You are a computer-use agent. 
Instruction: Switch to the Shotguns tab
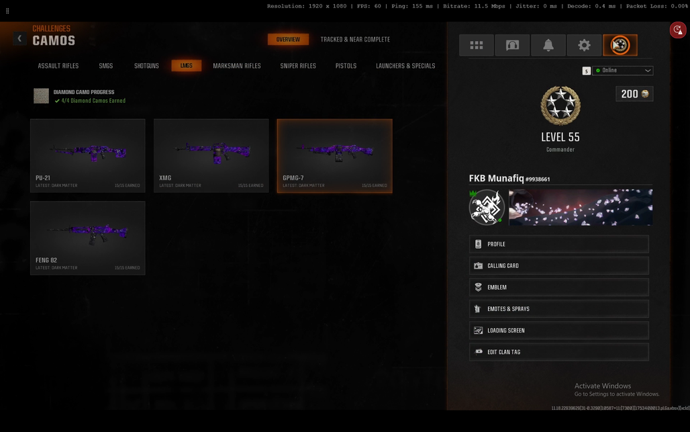click(146, 66)
